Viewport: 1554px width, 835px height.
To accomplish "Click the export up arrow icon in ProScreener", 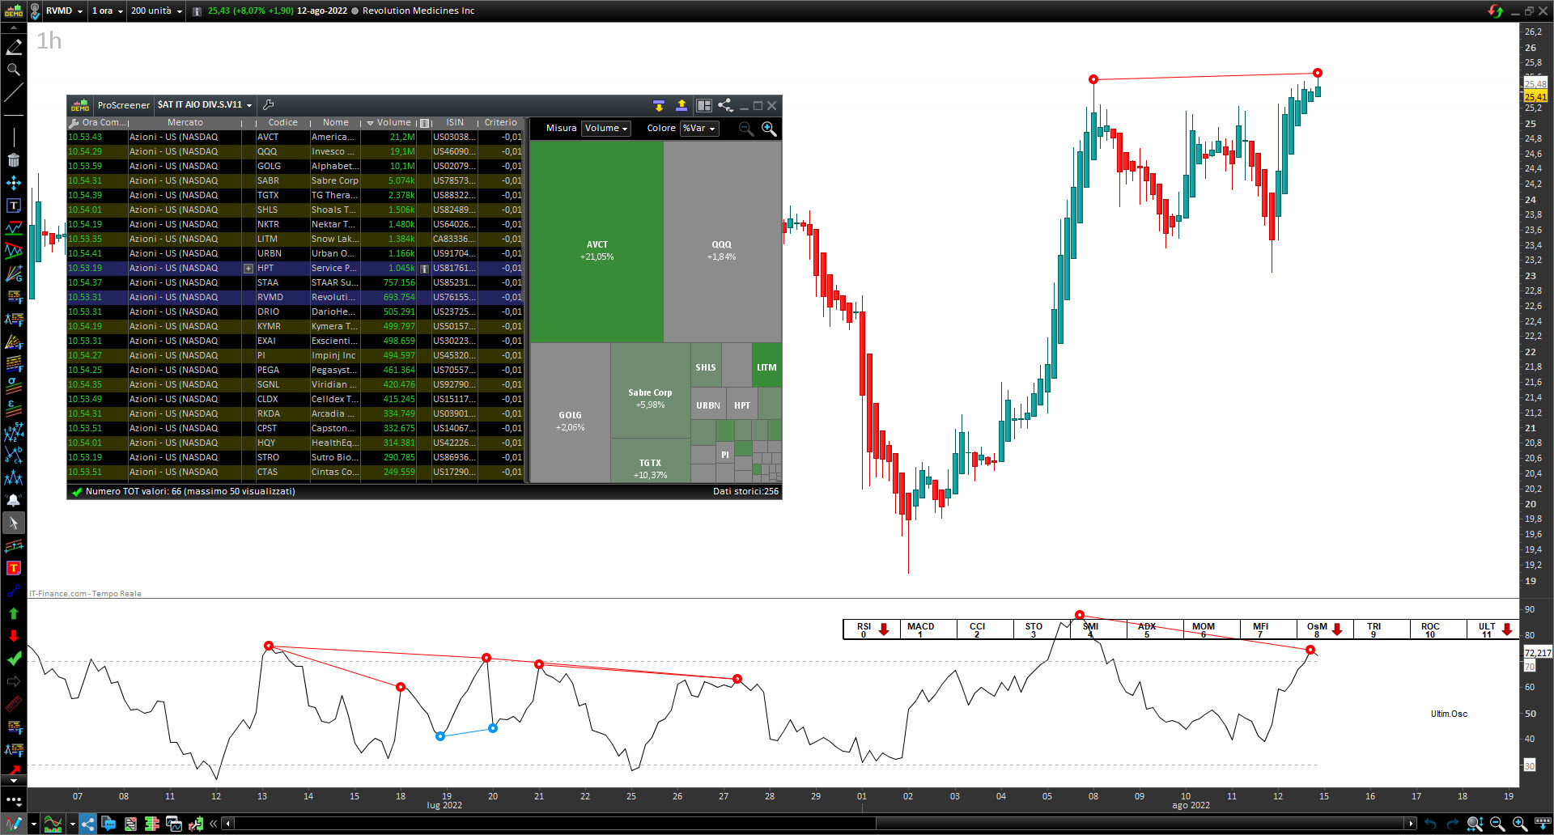I will point(681,105).
